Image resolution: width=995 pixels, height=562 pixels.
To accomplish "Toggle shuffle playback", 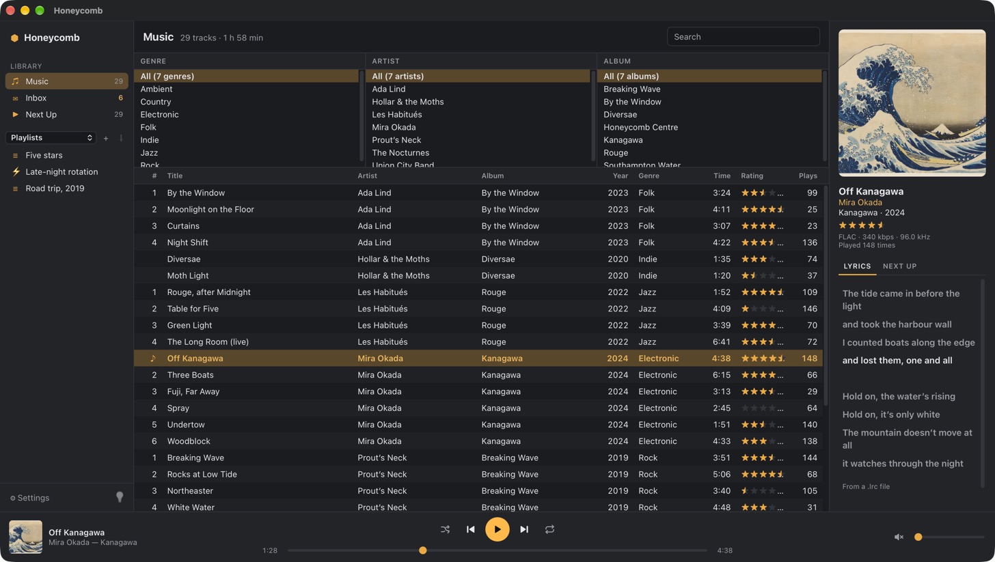I will coord(446,529).
